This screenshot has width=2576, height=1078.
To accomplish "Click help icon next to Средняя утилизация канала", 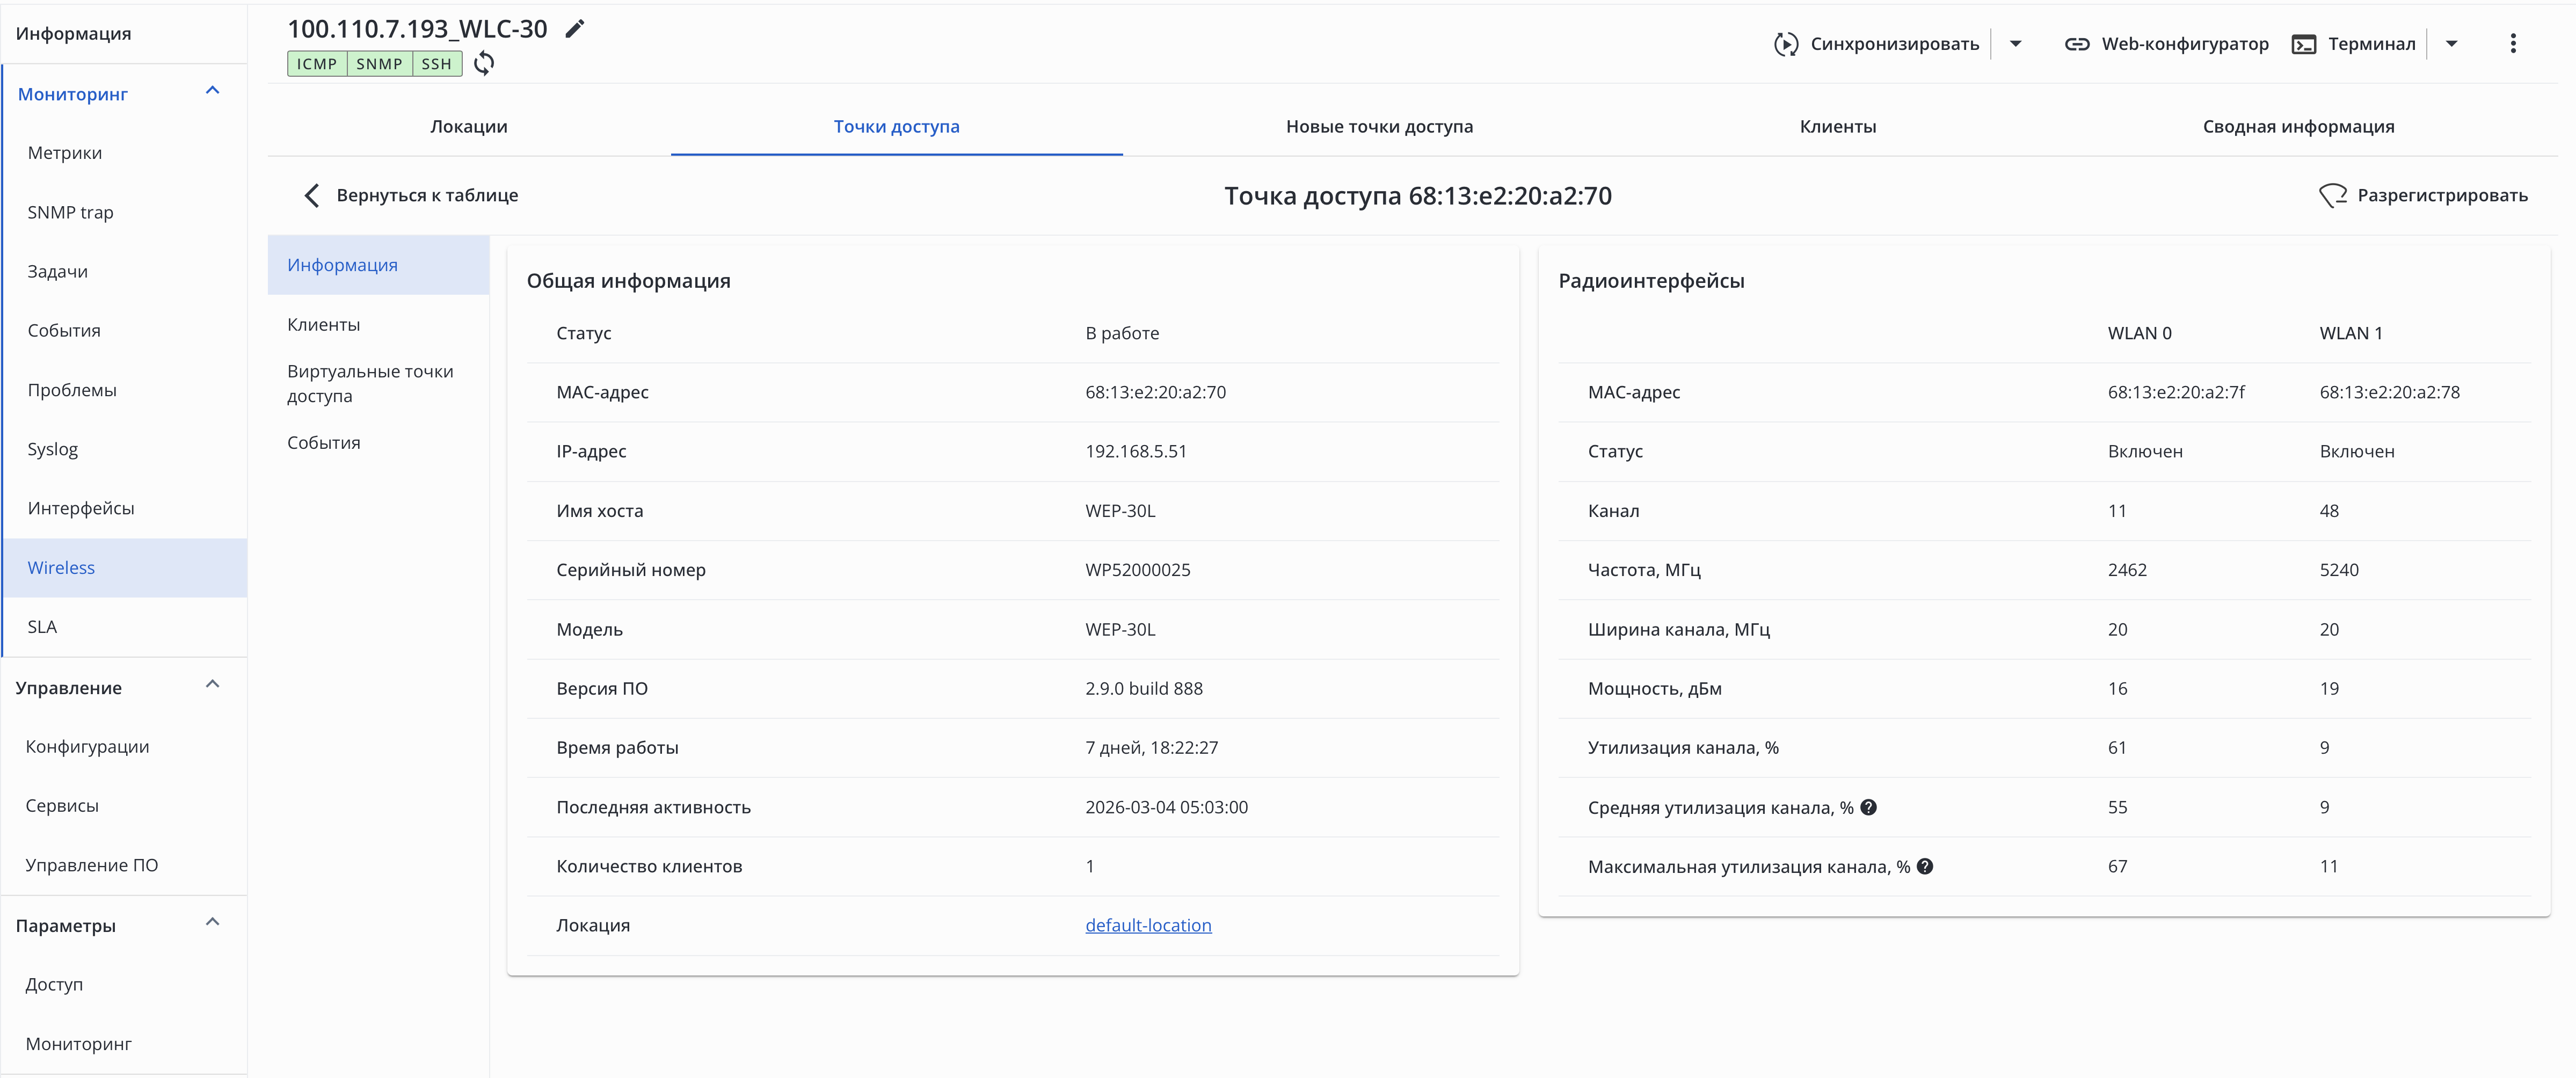I will [1868, 807].
